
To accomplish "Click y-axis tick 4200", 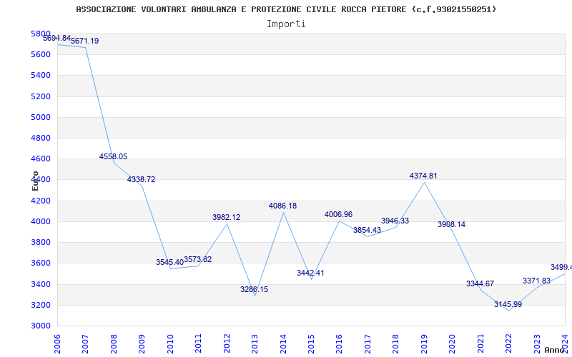I will click(41, 201).
